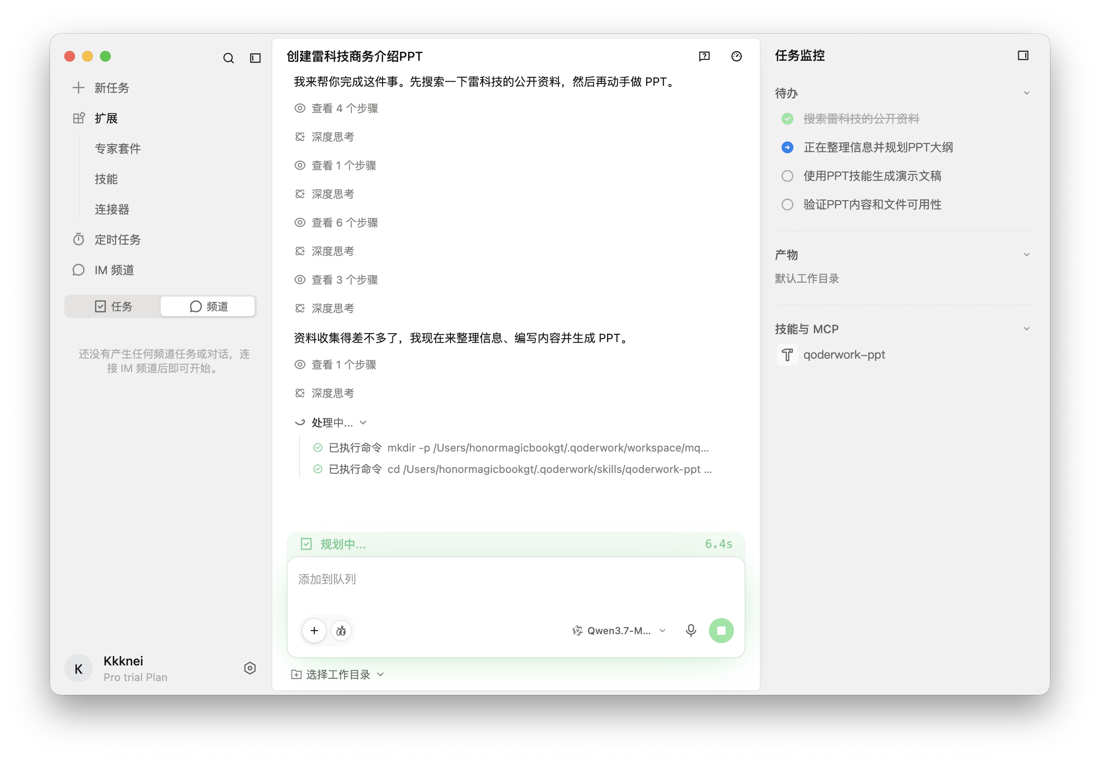Click the 已执行命令 cd /Users row
The height and width of the screenshot is (761, 1100).
512,469
